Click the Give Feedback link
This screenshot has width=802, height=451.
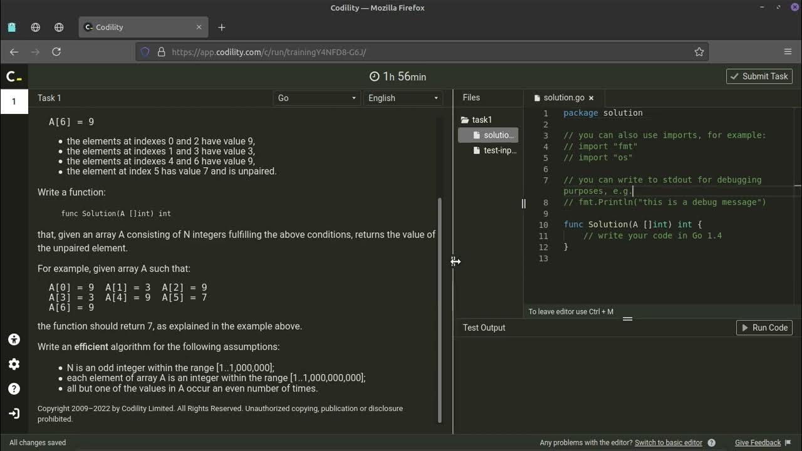(x=758, y=443)
